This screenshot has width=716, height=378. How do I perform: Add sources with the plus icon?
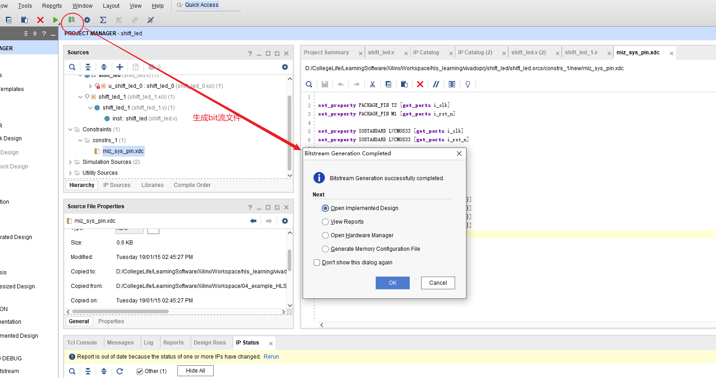tap(120, 67)
